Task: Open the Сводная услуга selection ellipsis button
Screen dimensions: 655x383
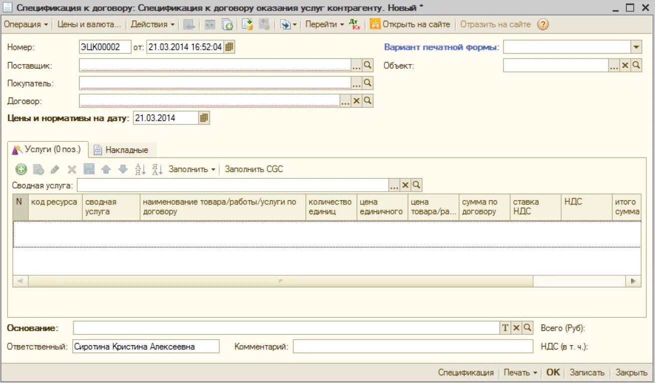Action: click(x=394, y=186)
